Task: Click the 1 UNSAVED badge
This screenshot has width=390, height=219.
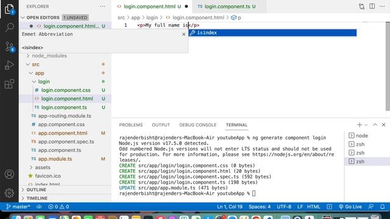Action: click(75, 18)
